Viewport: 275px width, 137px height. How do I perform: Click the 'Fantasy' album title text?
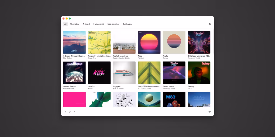pos(191,86)
